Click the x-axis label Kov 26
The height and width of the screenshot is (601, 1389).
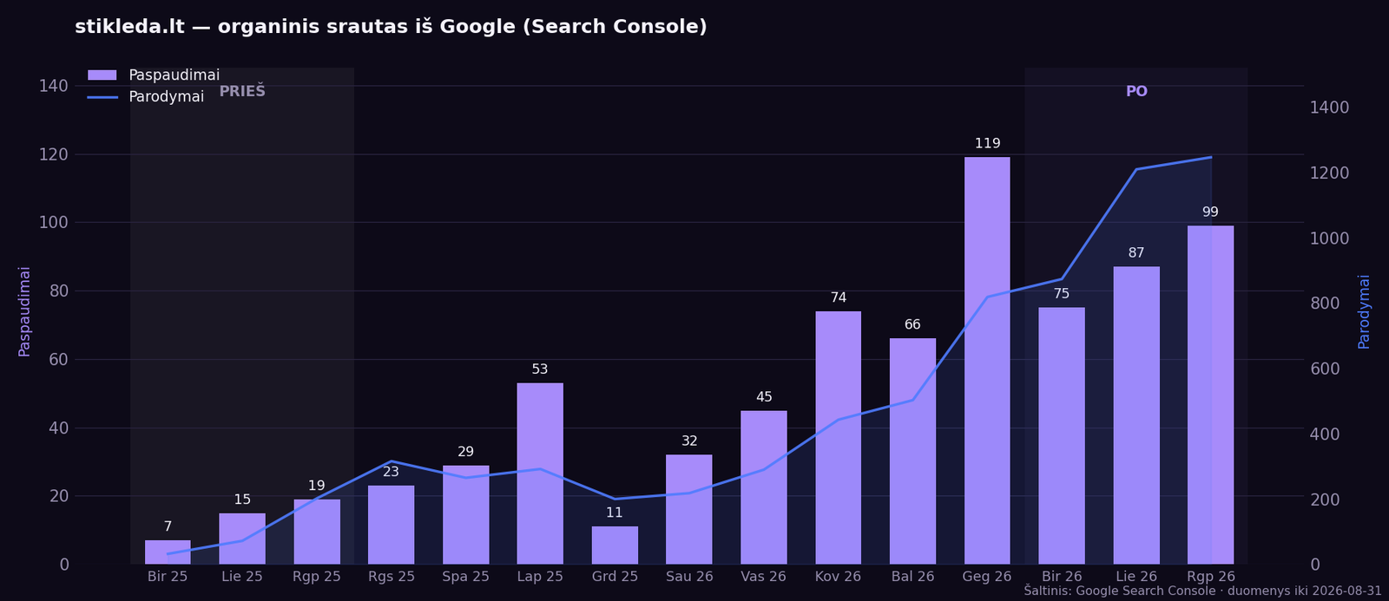click(x=839, y=577)
